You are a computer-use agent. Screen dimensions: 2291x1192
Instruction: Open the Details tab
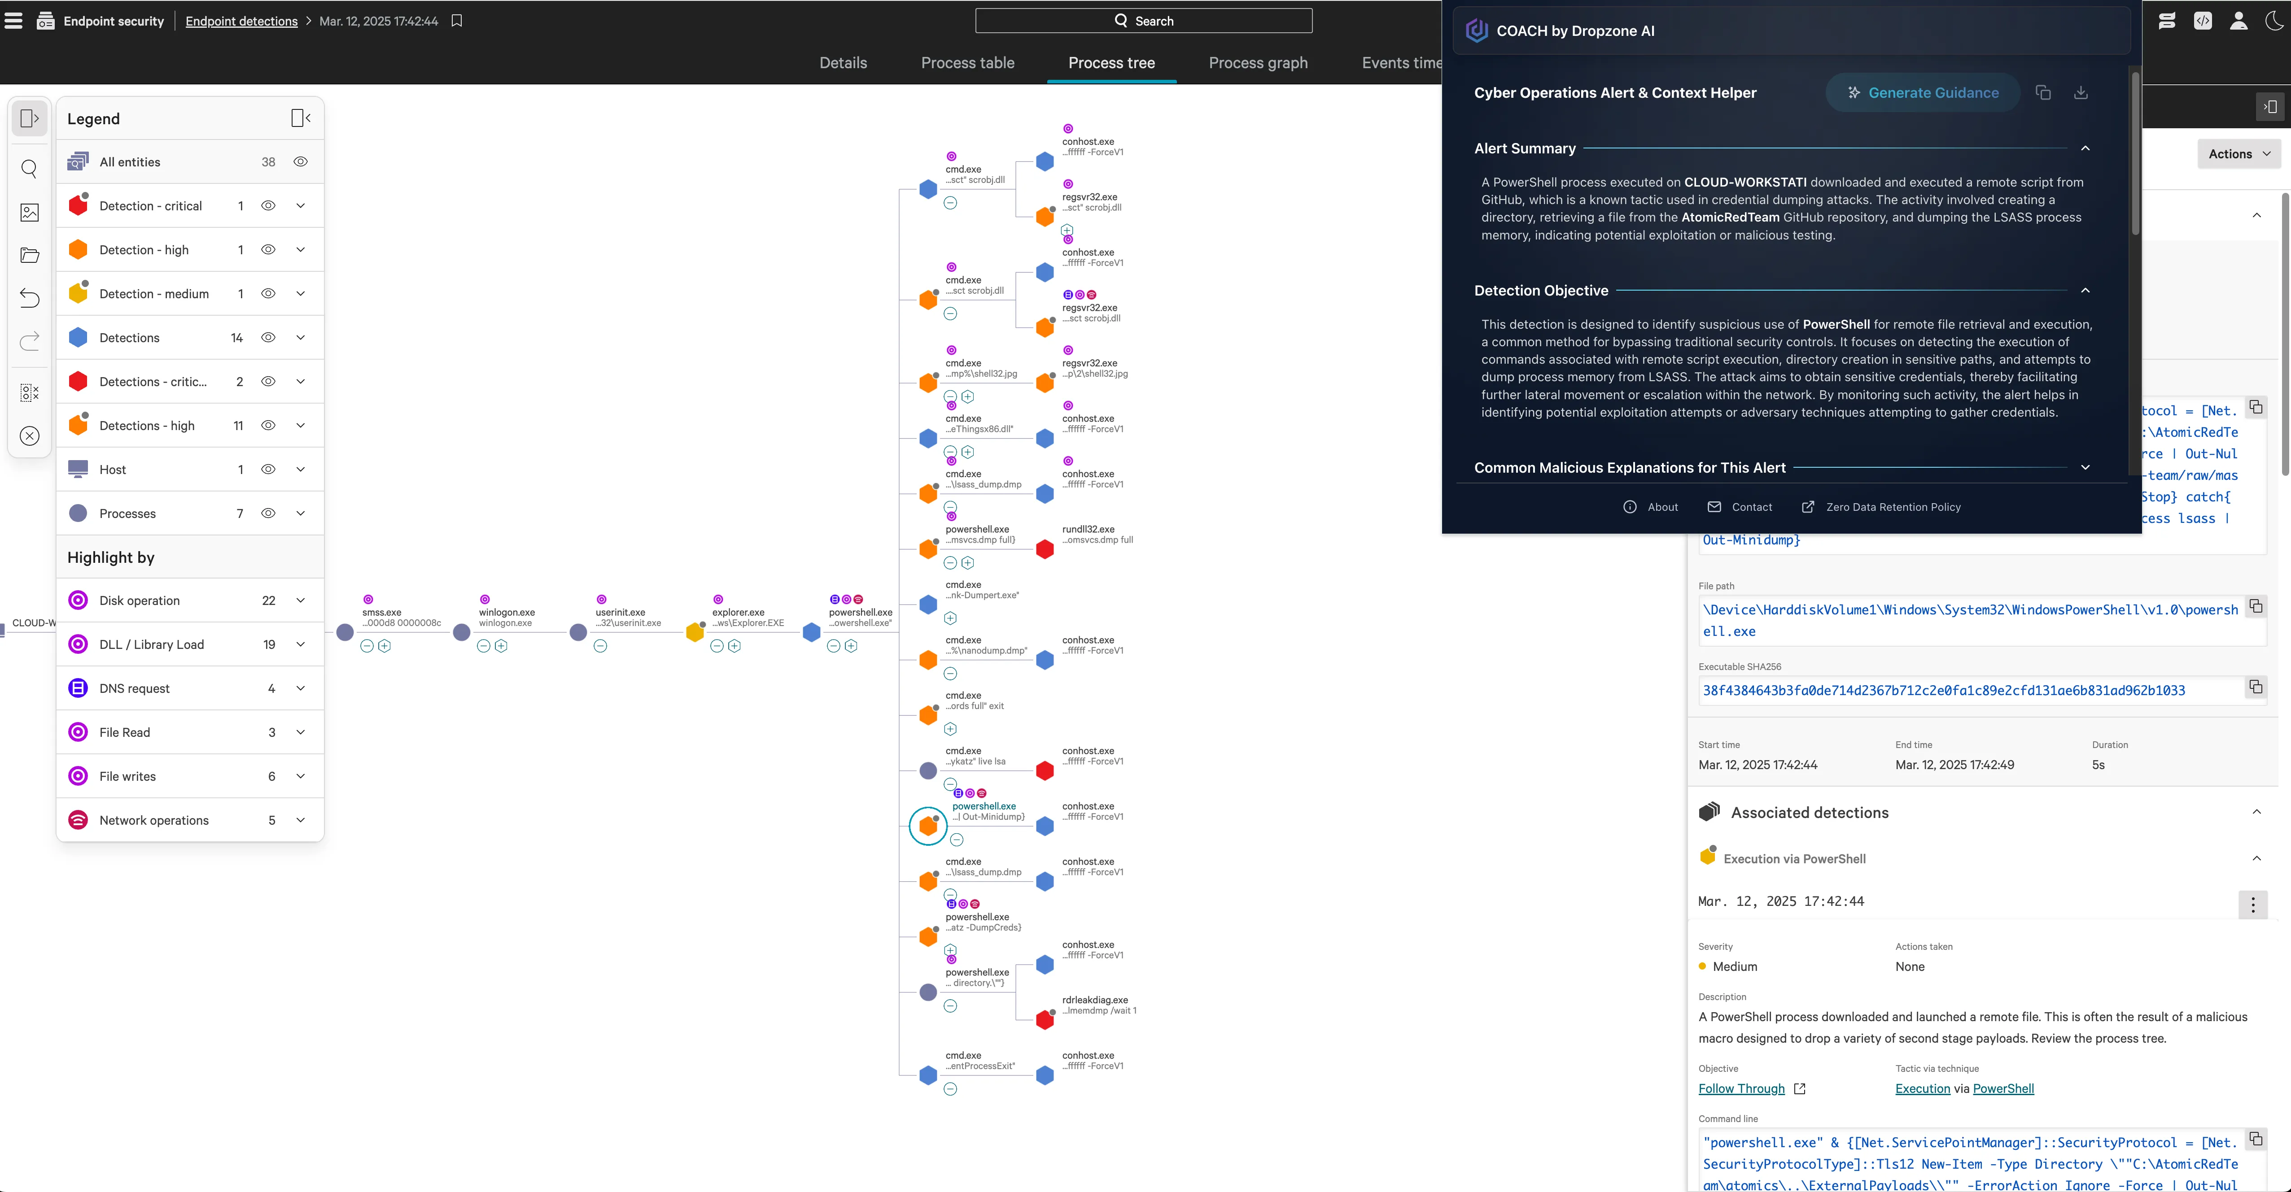(842, 63)
